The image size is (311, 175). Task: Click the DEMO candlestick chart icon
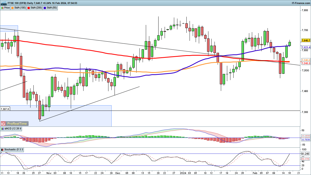pyautogui.click(x=3, y=3)
